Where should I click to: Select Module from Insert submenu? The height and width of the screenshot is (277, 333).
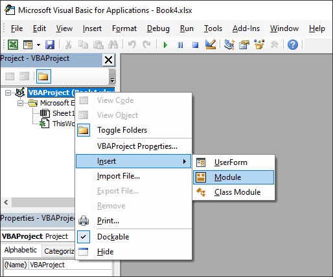coord(233,177)
